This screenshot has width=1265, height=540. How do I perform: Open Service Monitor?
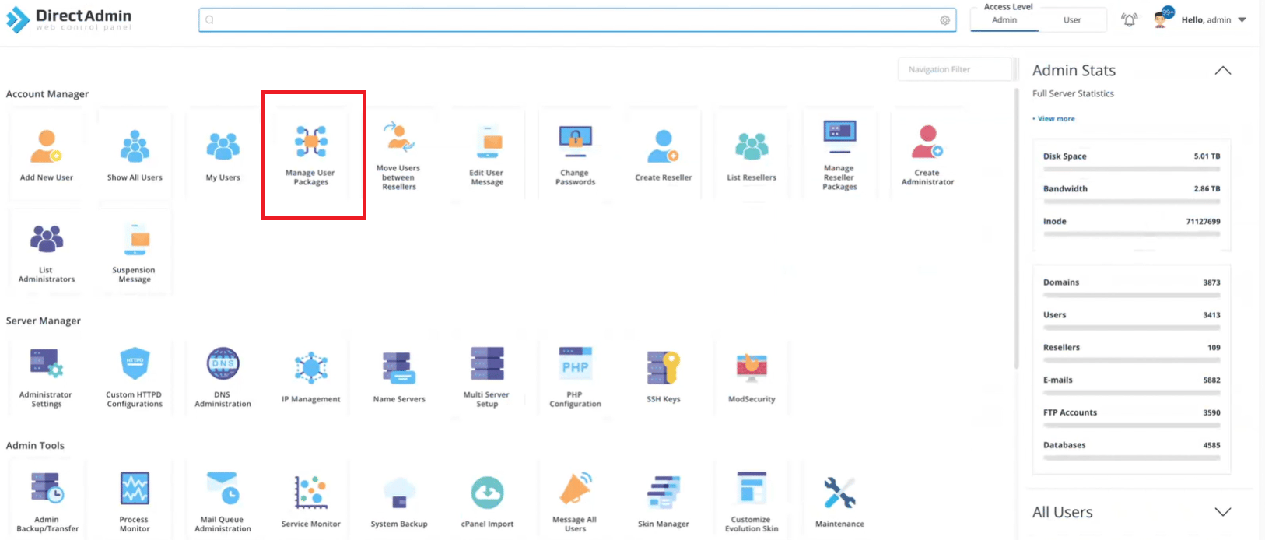pyautogui.click(x=311, y=500)
